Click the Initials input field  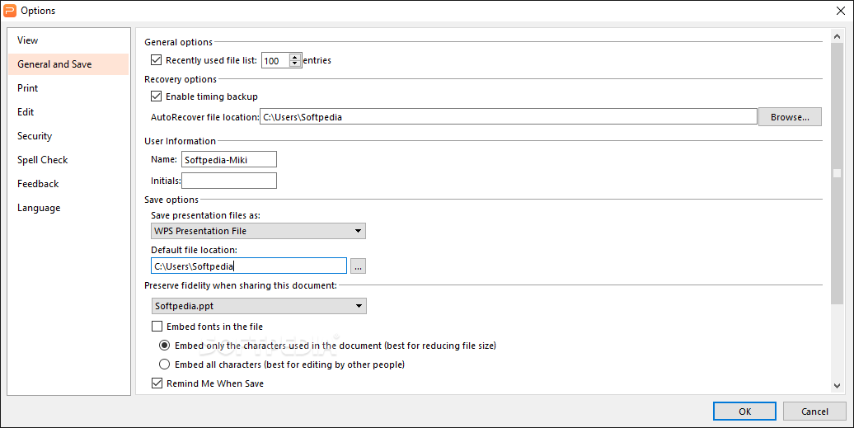(x=229, y=181)
